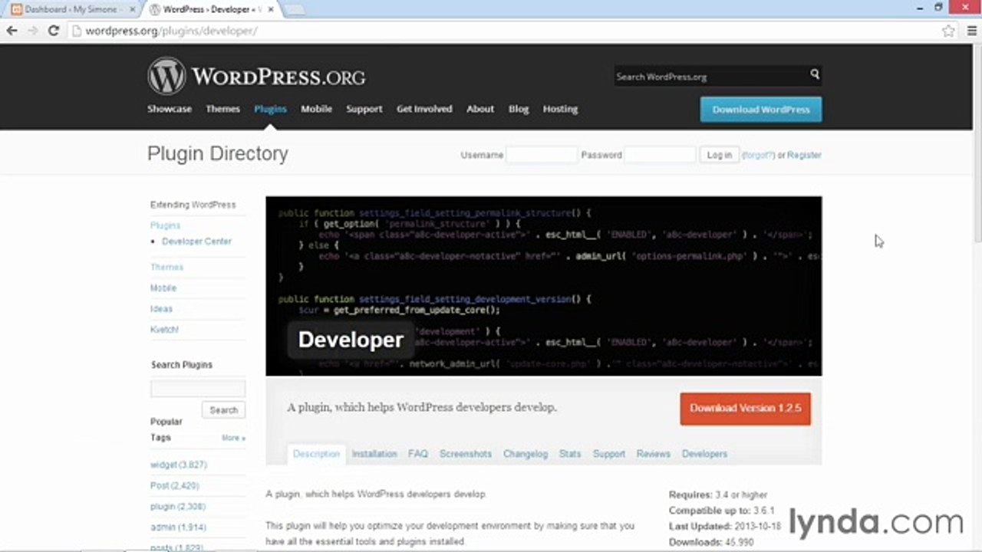The image size is (982, 552).
Task: Open About in the top navigation
Action: tap(480, 109)
